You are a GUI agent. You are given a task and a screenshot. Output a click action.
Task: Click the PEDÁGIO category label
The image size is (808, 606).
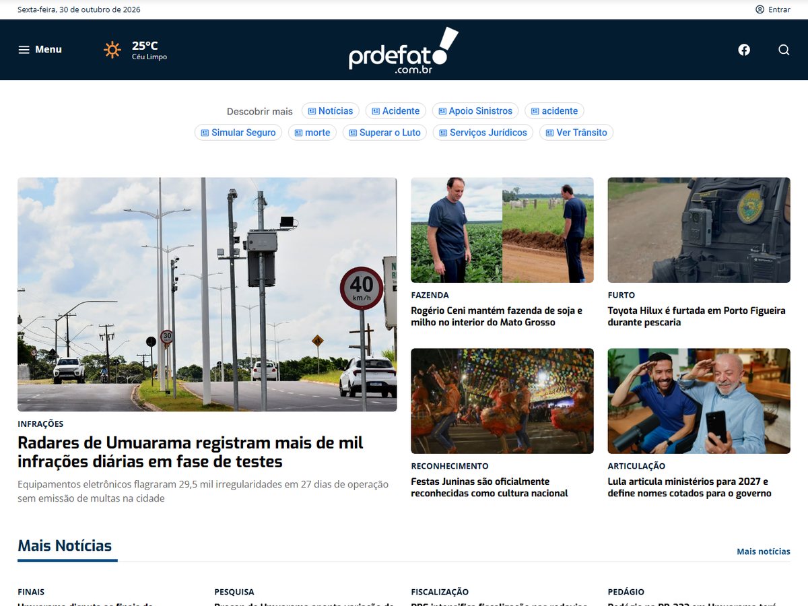click(626, 592)
